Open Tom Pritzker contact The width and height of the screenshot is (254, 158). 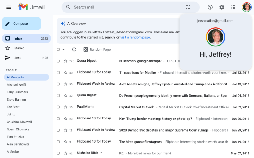[15, 137]
